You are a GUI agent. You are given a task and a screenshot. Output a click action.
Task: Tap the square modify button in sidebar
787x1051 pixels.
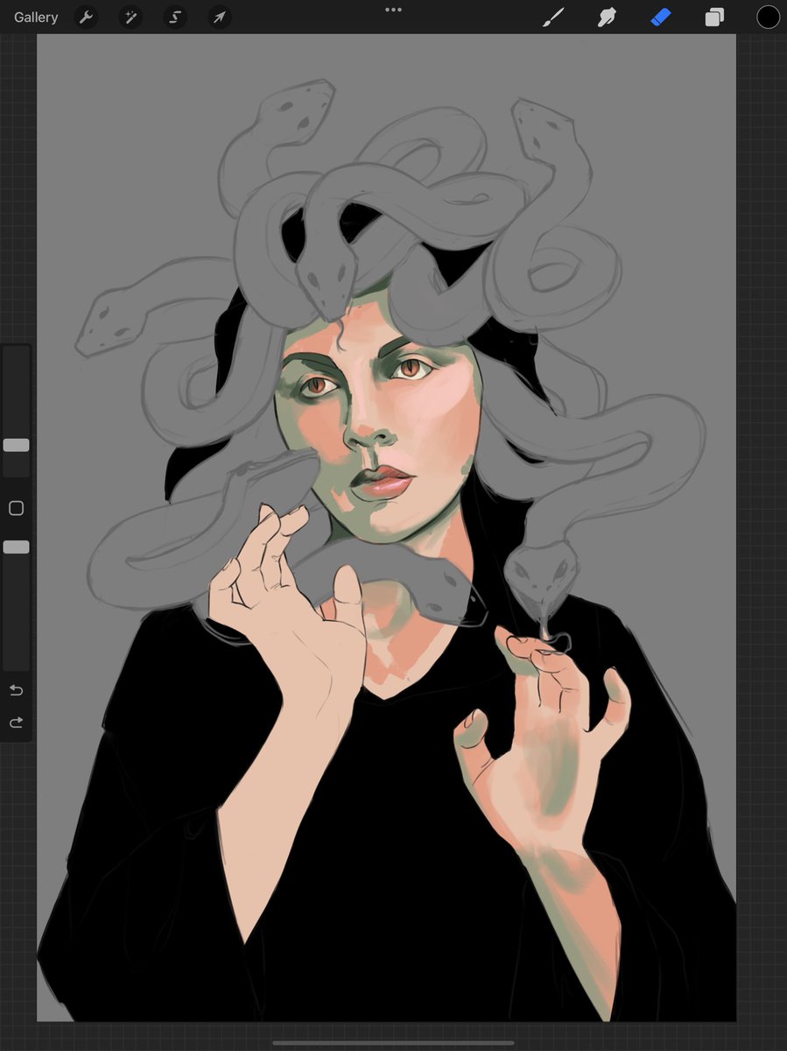(16, 508)
